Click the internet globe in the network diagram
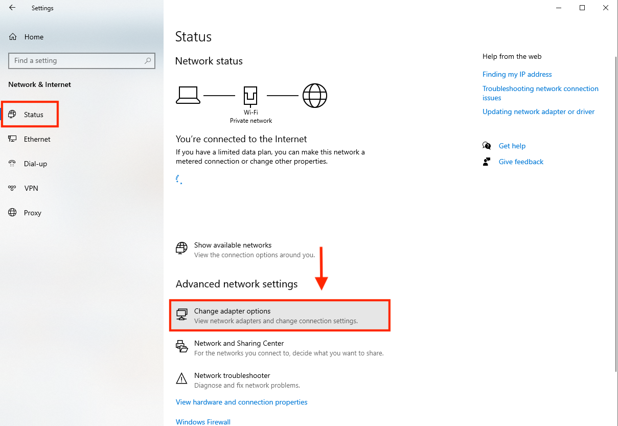The height and width of the screenshot is (426, 618). pos(314,95)
